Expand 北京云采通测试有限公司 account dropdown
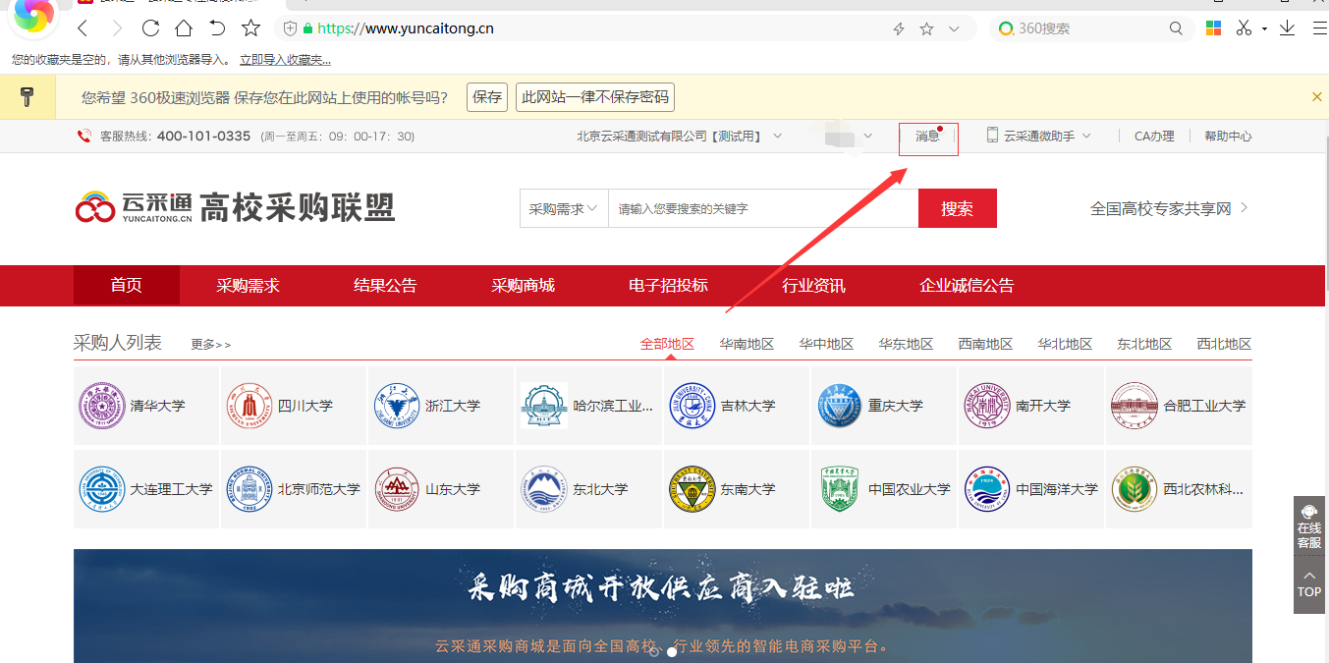Viewport: 1329px width, 663px height. [x=680, y=137]
